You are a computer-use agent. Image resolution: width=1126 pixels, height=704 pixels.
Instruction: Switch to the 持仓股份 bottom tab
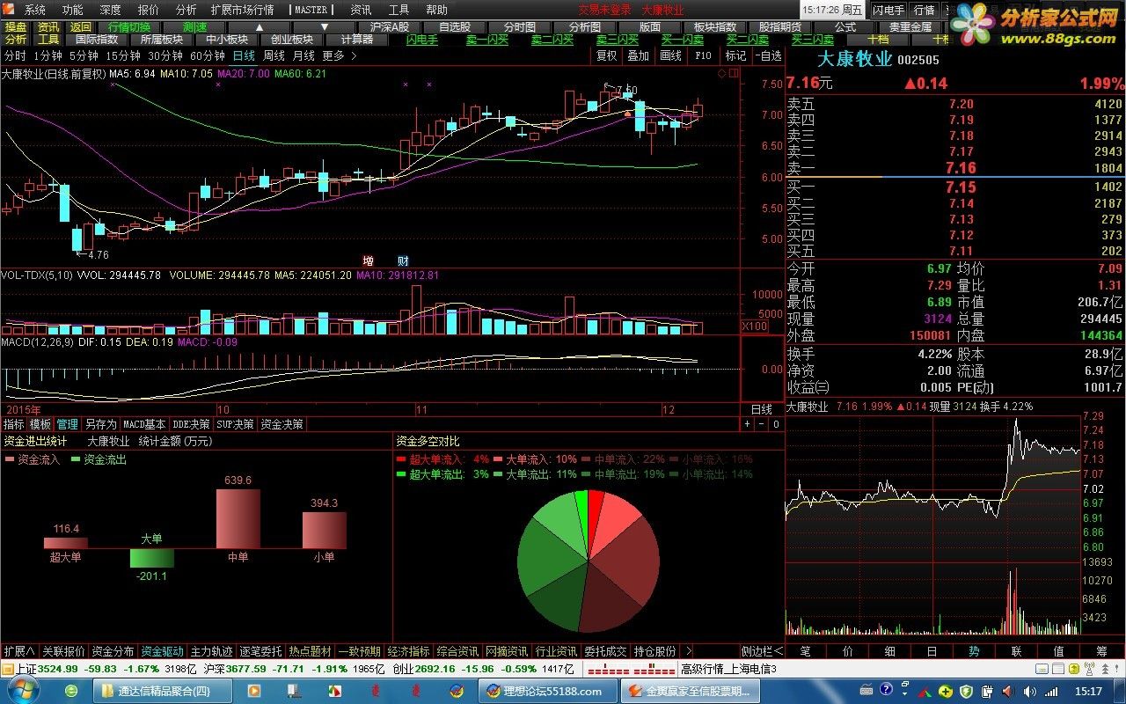(654, 651)
